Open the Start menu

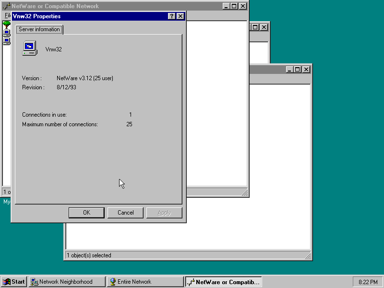point(14,282)
